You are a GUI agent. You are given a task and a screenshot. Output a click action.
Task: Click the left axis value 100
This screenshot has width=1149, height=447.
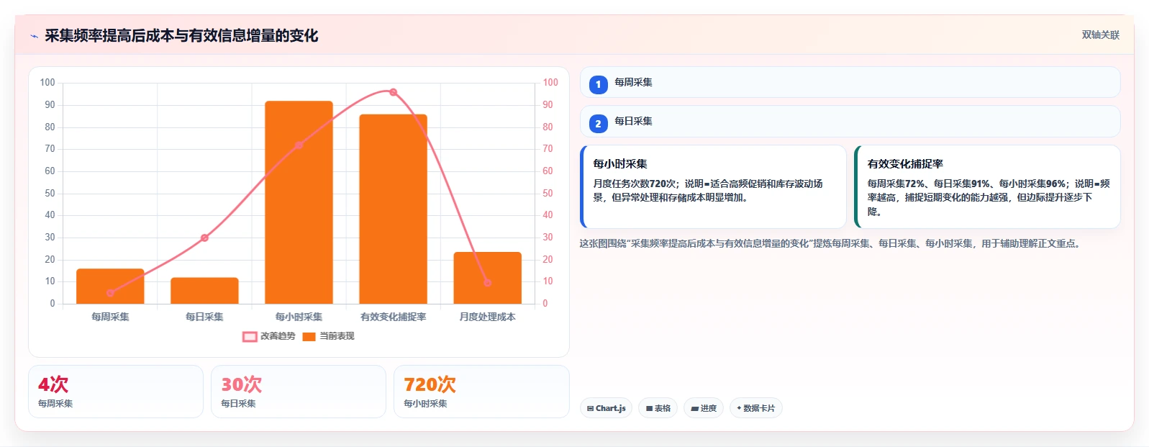pyautogui.click(x=47, y=83)
